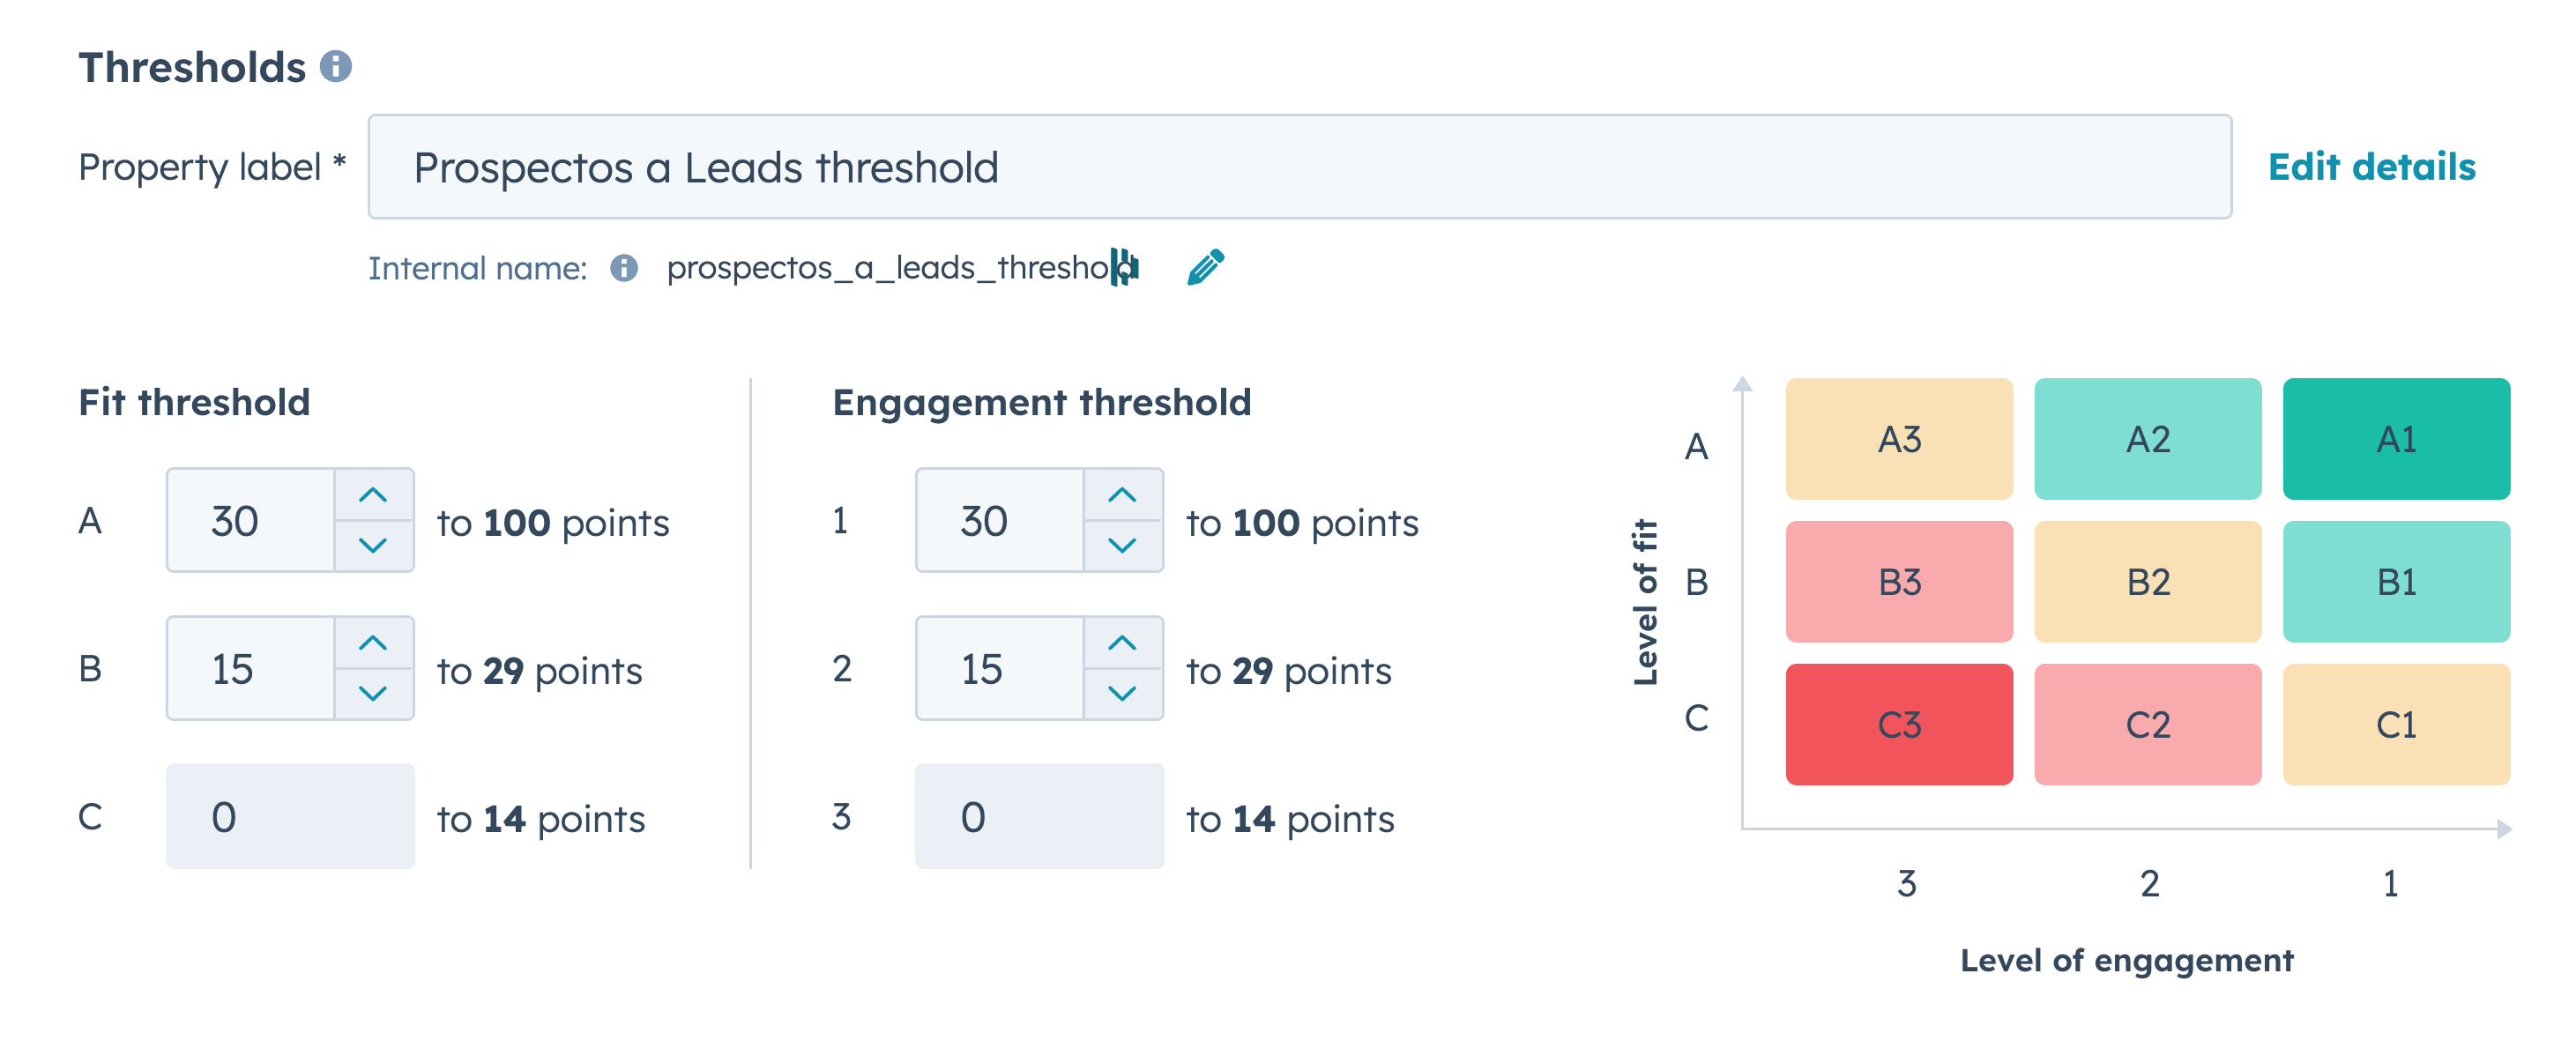Click the pencil icon to edit internal name
2576x1063 pixels.
[x=1205, y=268]
